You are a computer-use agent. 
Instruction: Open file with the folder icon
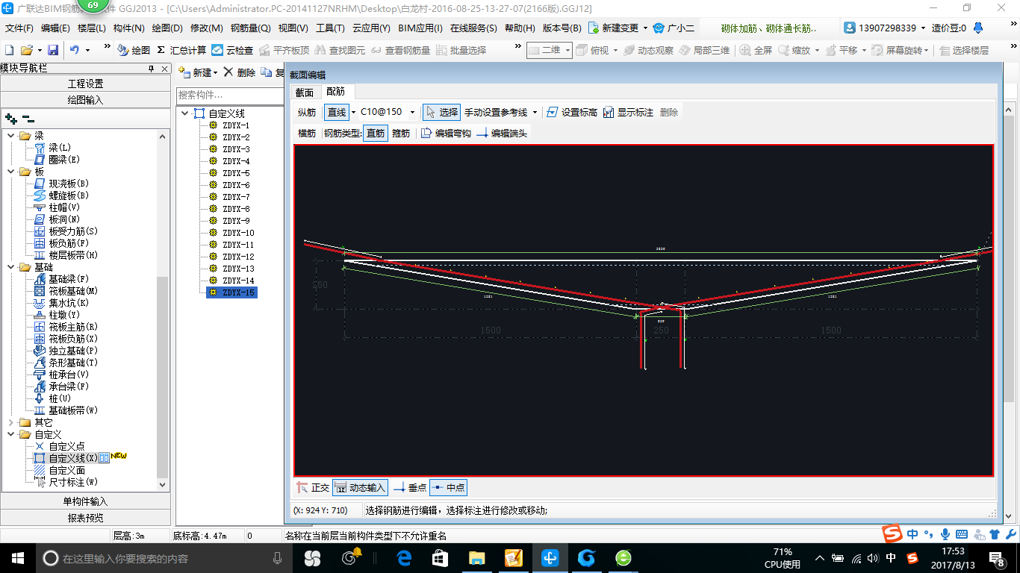pos(27,50)
